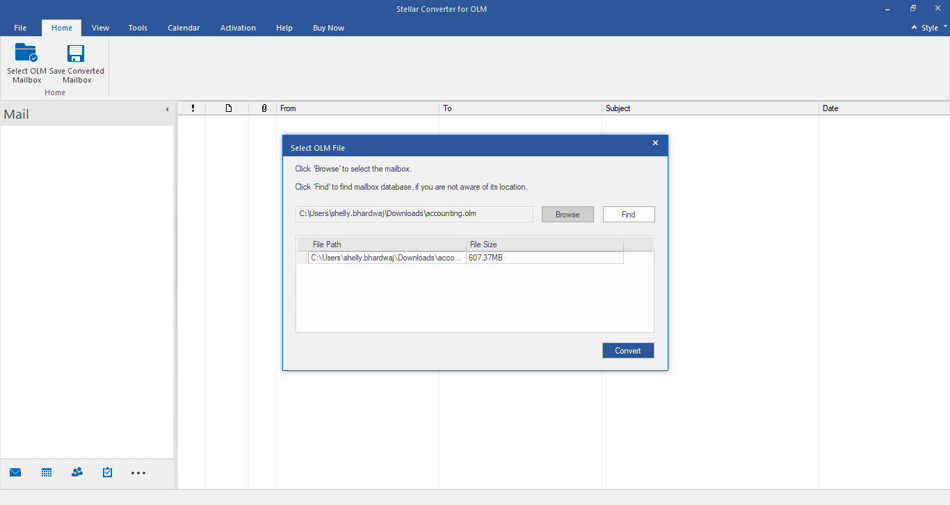Show more navigation options ellipsis
This screenshot has height=505, width=950.
coord(138,473)
